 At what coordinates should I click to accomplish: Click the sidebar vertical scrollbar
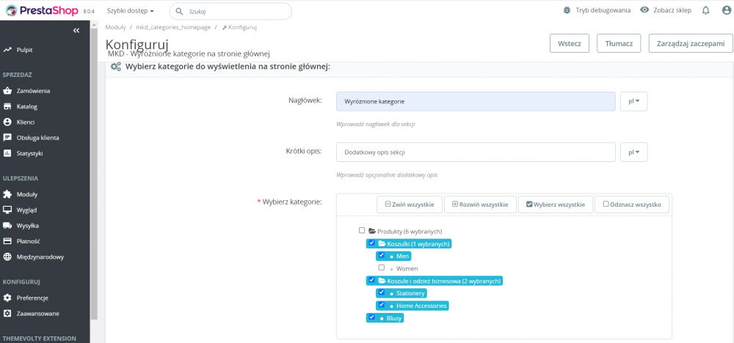click(x=93, y=183)
